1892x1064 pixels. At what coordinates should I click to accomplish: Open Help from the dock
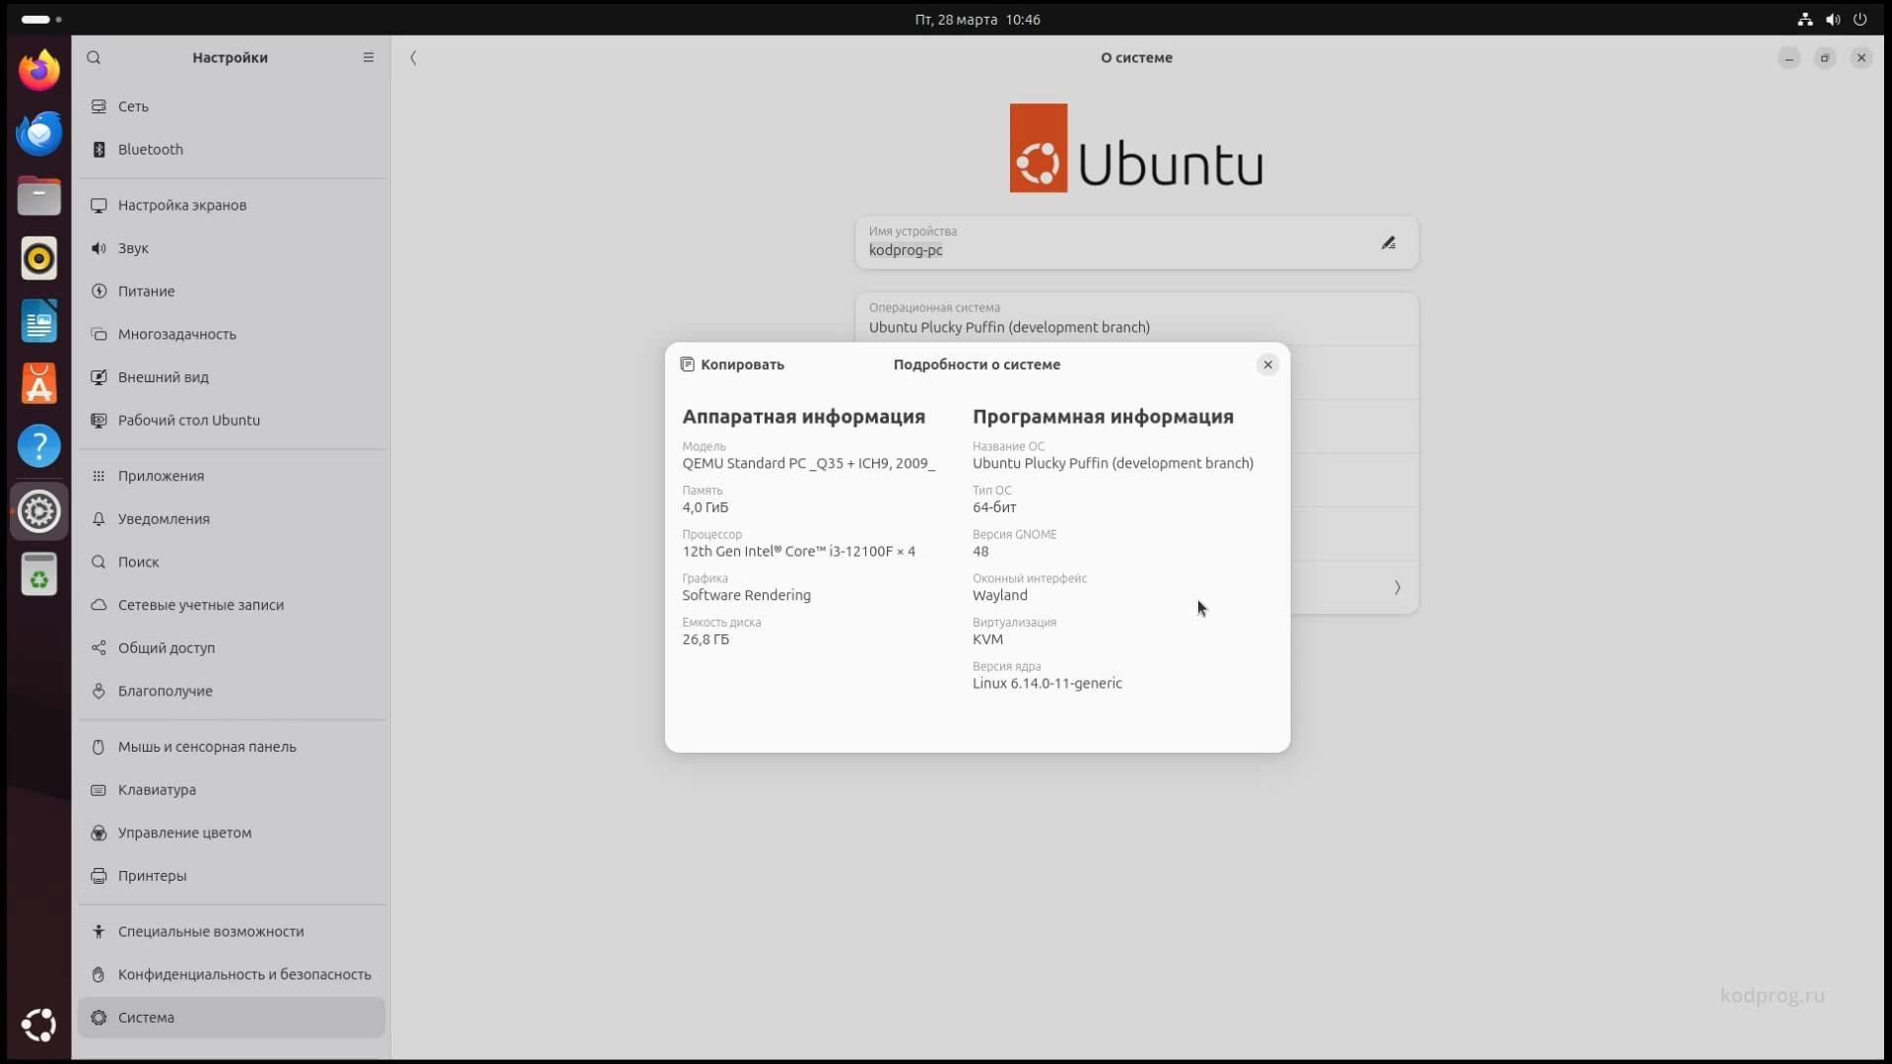(x=39, y=447)
